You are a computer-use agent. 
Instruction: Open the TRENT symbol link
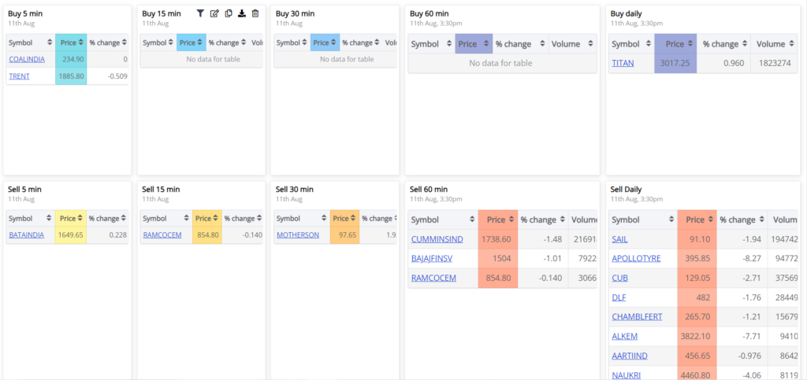click(18, 76)
